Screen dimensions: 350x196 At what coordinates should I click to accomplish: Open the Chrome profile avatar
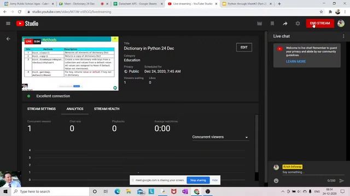point(337,12)
